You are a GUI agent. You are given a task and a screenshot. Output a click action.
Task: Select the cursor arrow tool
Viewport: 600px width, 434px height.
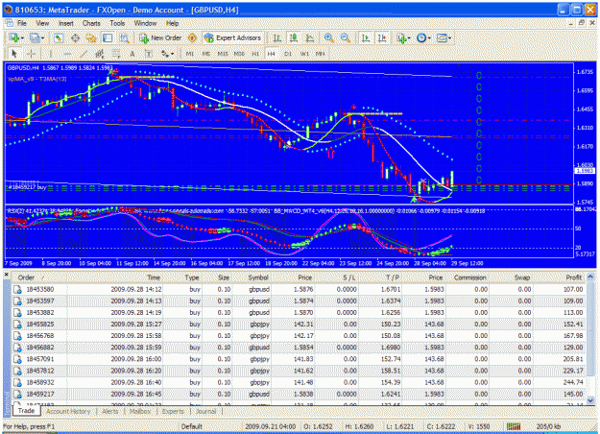14,54
